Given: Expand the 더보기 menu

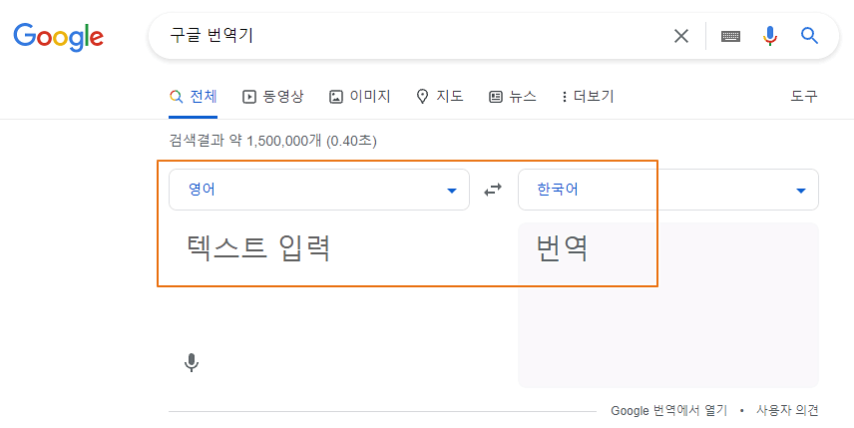Looking at the screenshot, I should [x=589, y=97].
